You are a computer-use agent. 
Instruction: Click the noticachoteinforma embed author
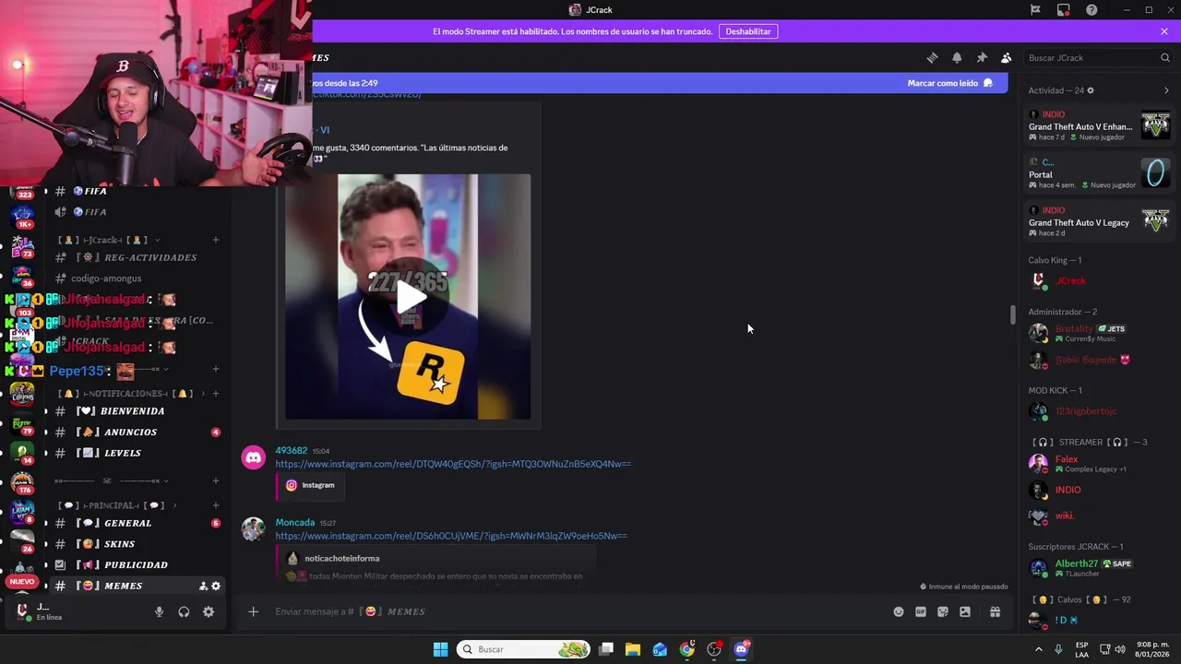(x=341, y=558)
